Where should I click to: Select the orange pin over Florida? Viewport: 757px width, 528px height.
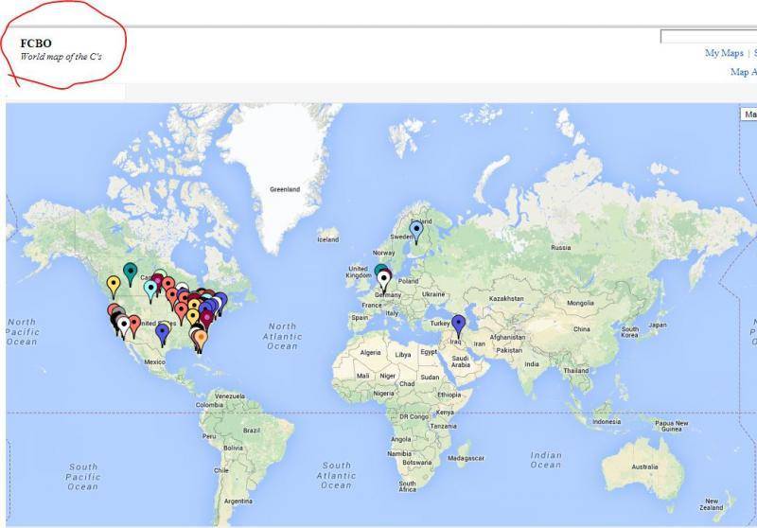[x=201, y=338]
